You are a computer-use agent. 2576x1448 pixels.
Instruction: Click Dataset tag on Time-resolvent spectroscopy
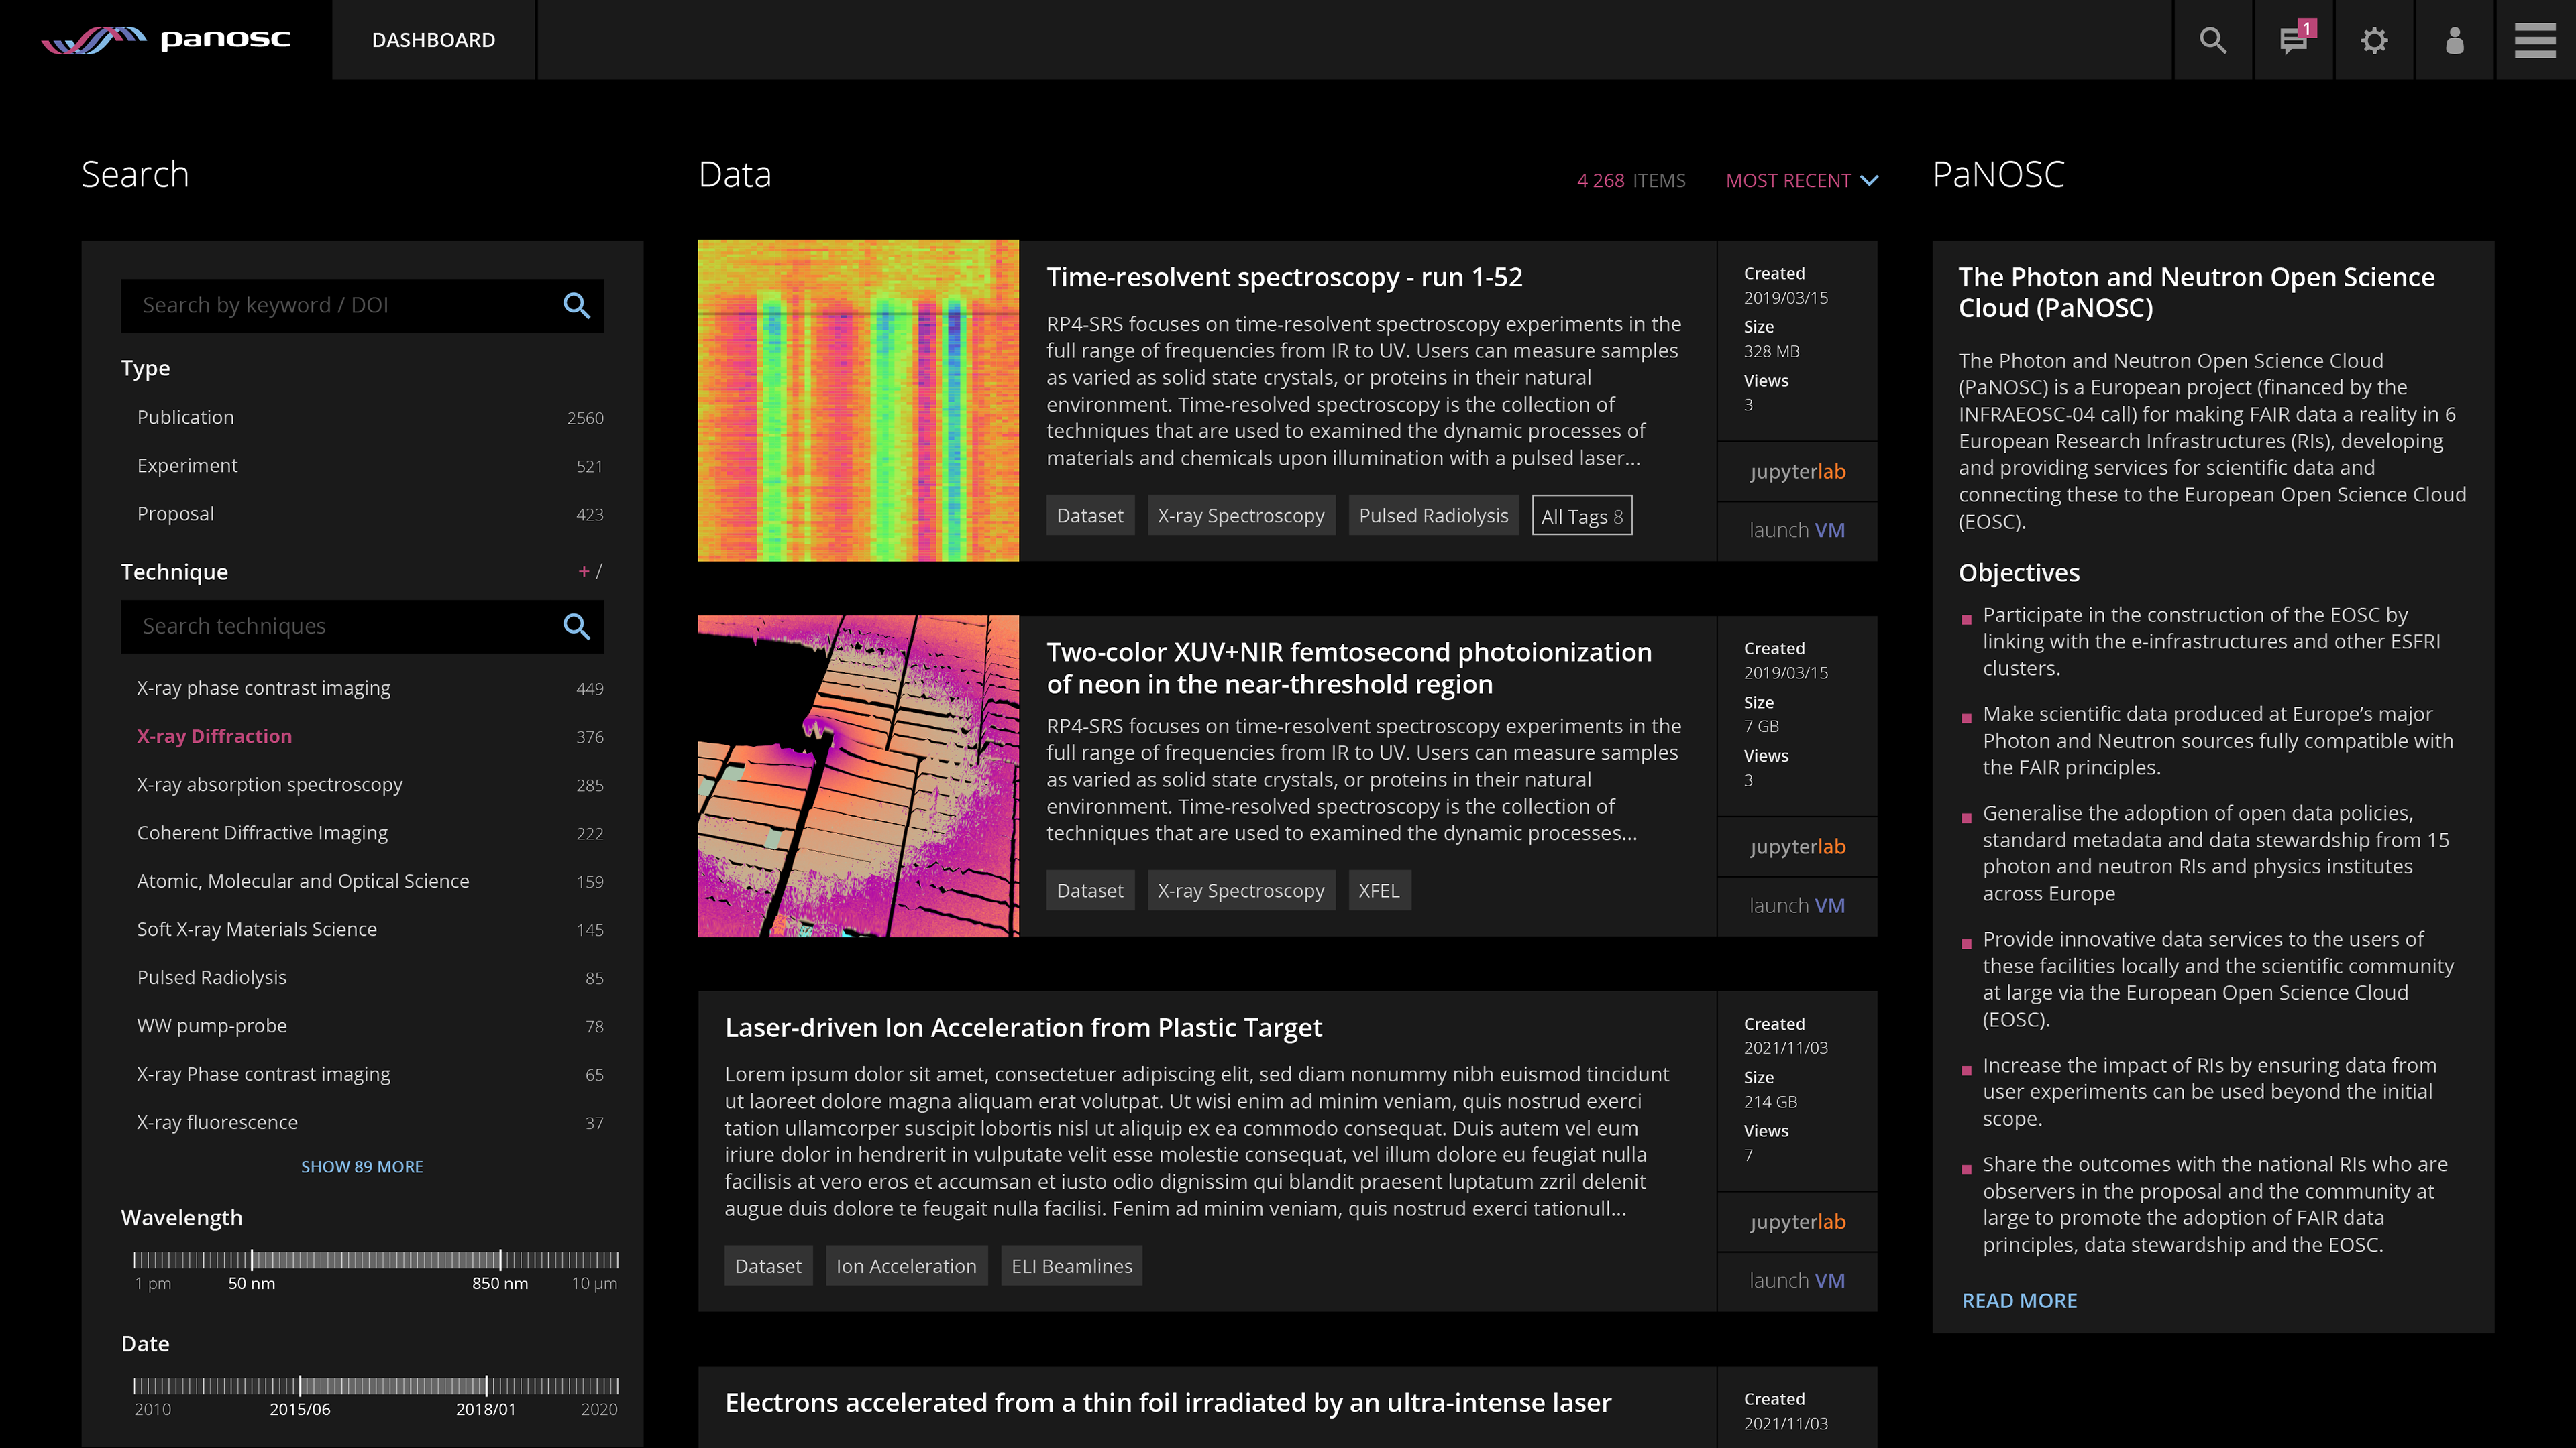pyautogui.click(x=1090, y=516)
